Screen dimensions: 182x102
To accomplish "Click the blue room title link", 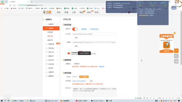I will [x=79, y=81].
